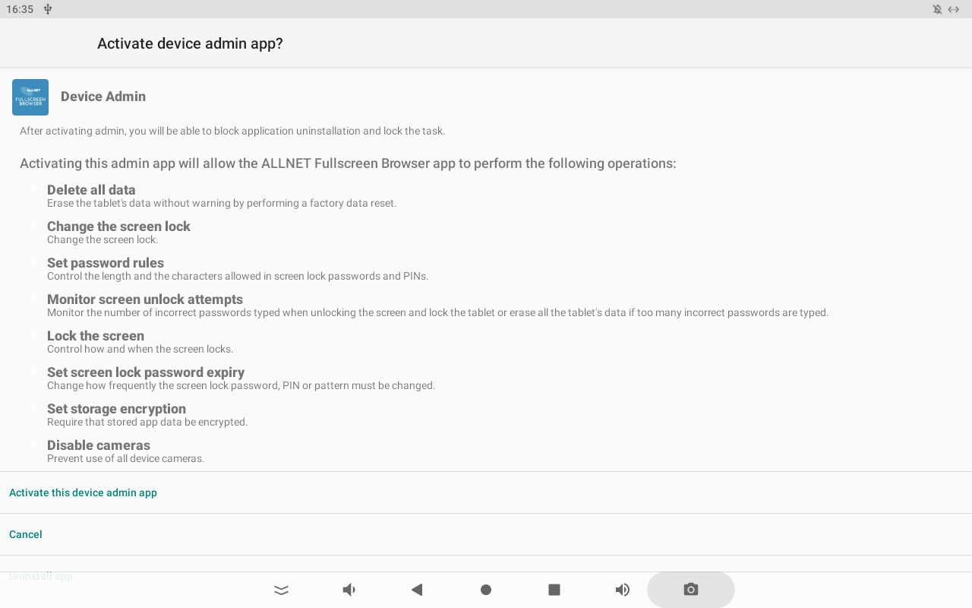Screen dimensions: 972x608
Task: Tap the home circle navigation button
Action: tap(486, 590)
